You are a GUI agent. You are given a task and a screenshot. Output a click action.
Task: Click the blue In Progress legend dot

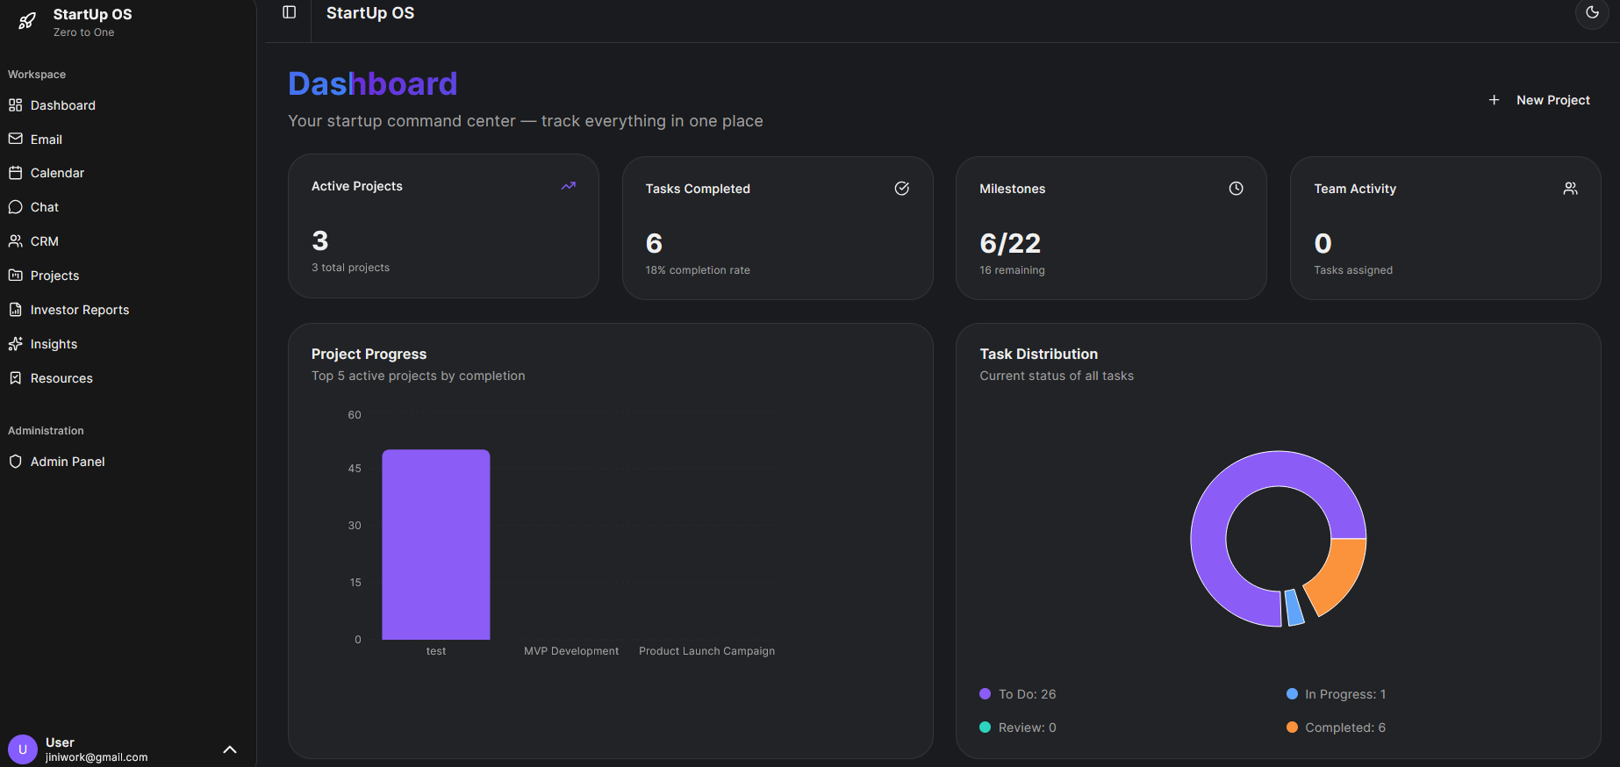click(1292, 694)
